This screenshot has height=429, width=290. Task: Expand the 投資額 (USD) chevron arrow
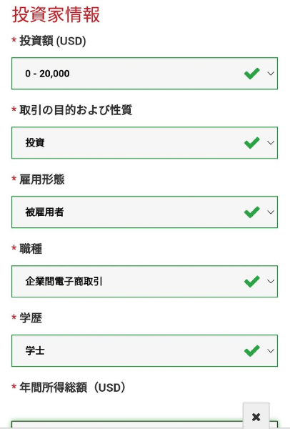271,74
